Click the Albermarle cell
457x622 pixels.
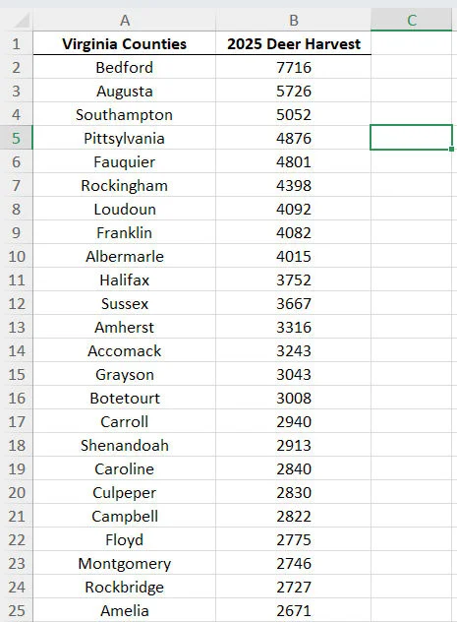click(125, 256)
